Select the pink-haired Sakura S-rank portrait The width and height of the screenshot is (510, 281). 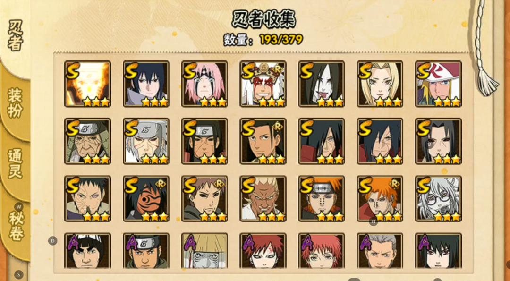(x=204, y=84)
